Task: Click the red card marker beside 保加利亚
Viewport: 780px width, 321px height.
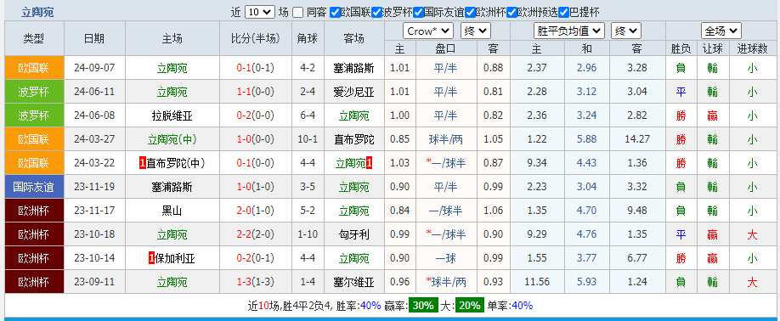Action: coord(152,258)
